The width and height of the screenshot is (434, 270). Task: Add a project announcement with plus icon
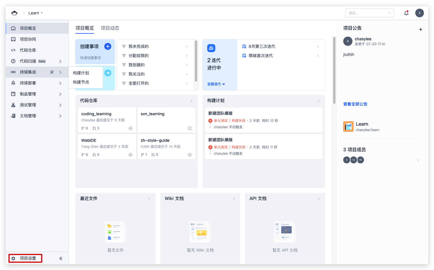420,29
